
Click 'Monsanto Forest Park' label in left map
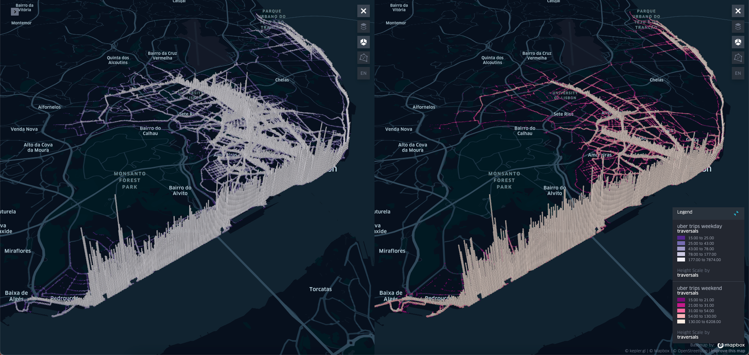click(x=130, y=180)
